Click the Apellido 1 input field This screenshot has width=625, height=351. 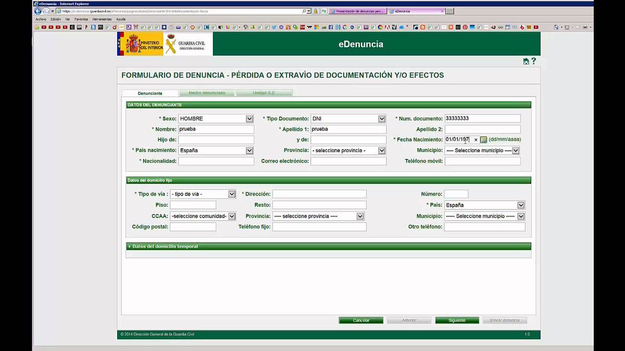click(x=348, y=129)
